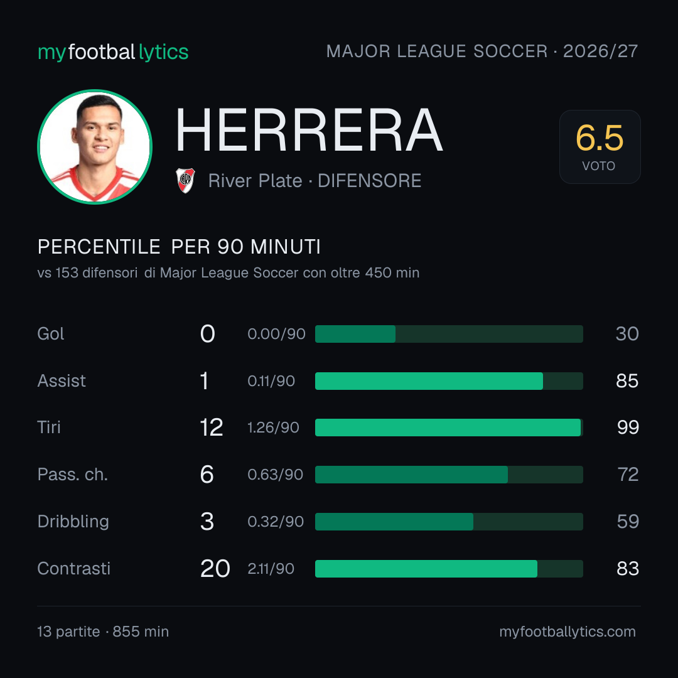The height and width of the screenshot is (678, 678).
Task: Select the Tiri percentile value 99
Action: pyautogui.click(x=628, y=428)
